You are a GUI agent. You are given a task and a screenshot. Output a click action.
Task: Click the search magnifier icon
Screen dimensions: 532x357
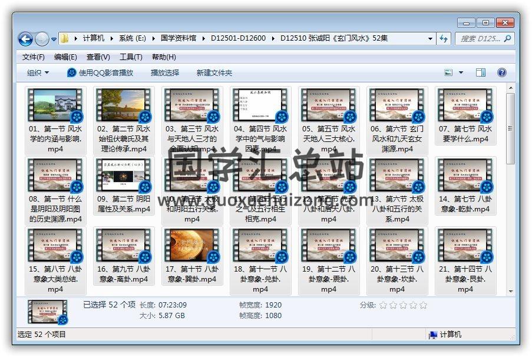[507, 39]
